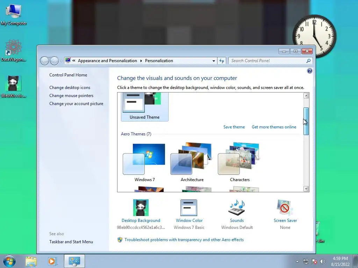The image size is (358, 268).
Task: Close the Personalization window
Action: pos(307,51)
